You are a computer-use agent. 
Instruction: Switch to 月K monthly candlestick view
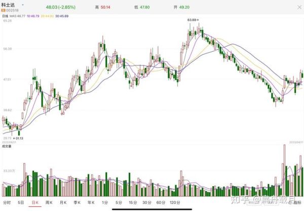[63, 202]
